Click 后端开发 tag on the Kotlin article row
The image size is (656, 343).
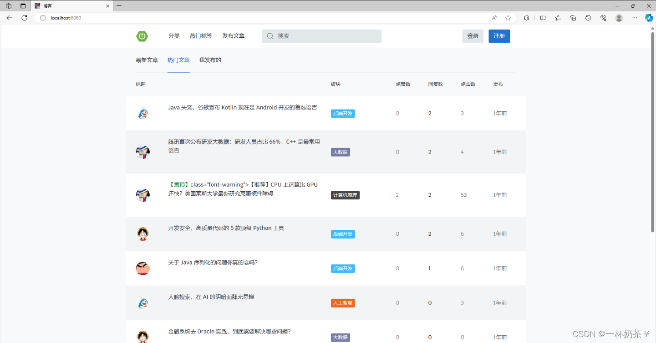343,114
